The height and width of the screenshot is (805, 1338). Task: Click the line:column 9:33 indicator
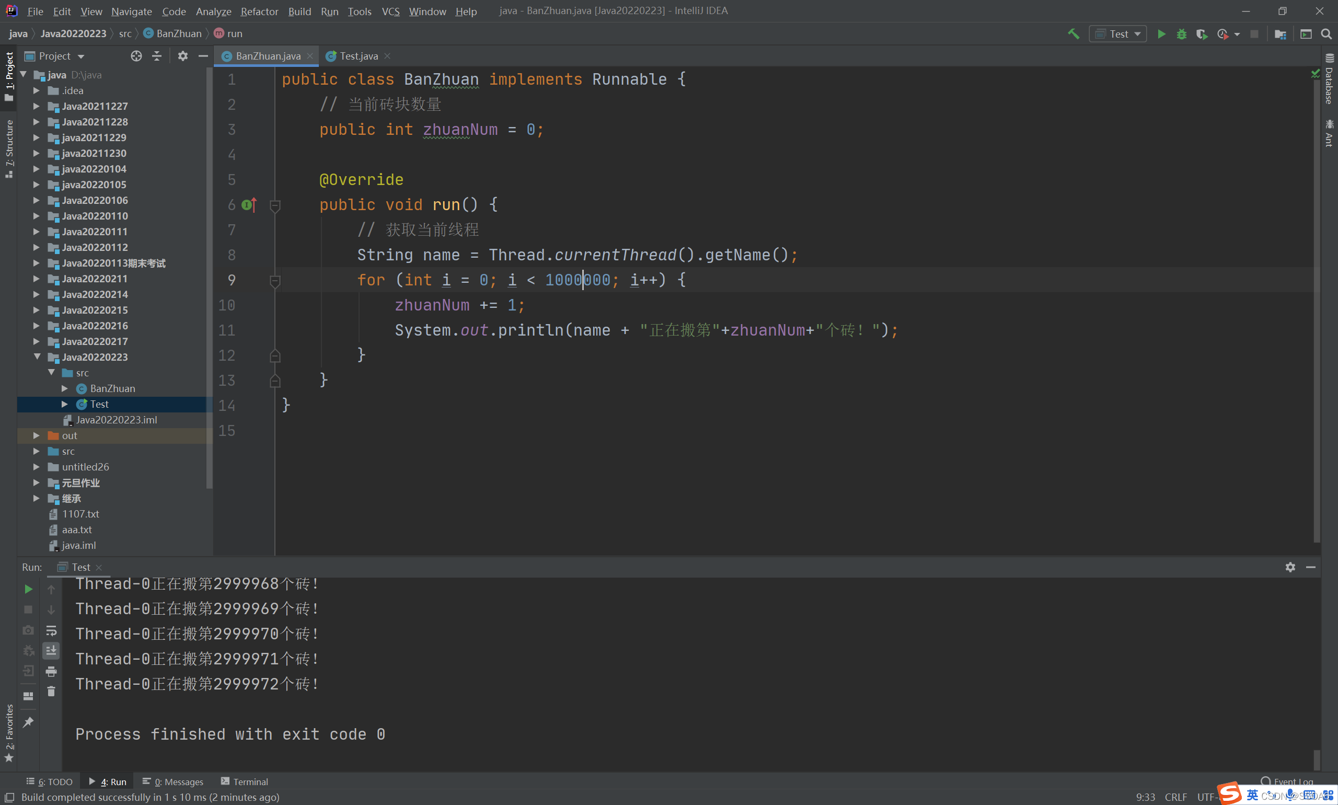pyautogui.click(x=1145, y=797)
